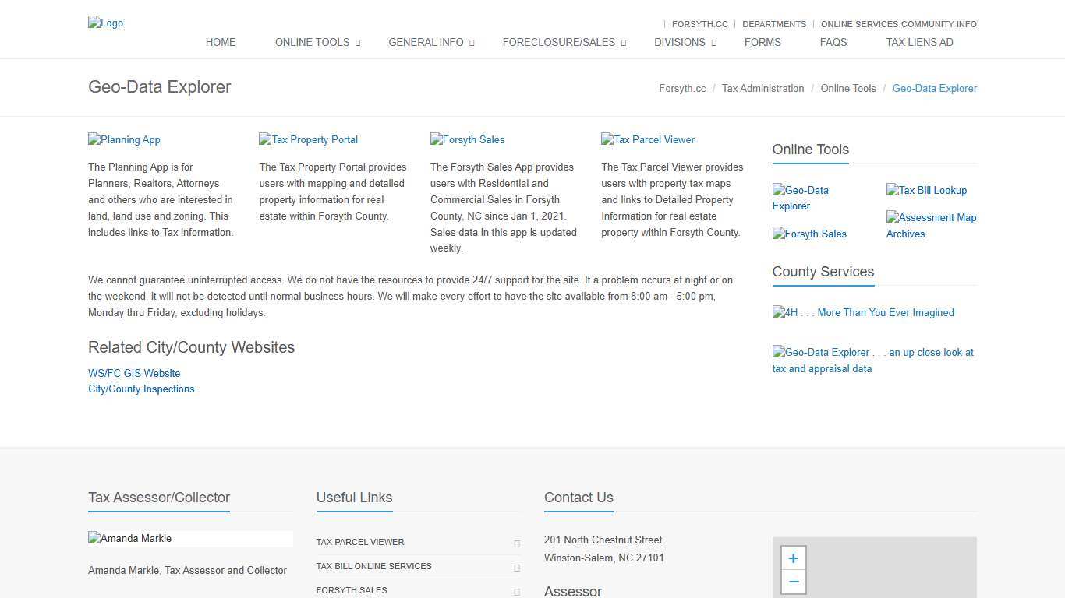Select HOME in the navigation bar
The height and width of the screenshot is (598, 1065).
click(220, 42)
